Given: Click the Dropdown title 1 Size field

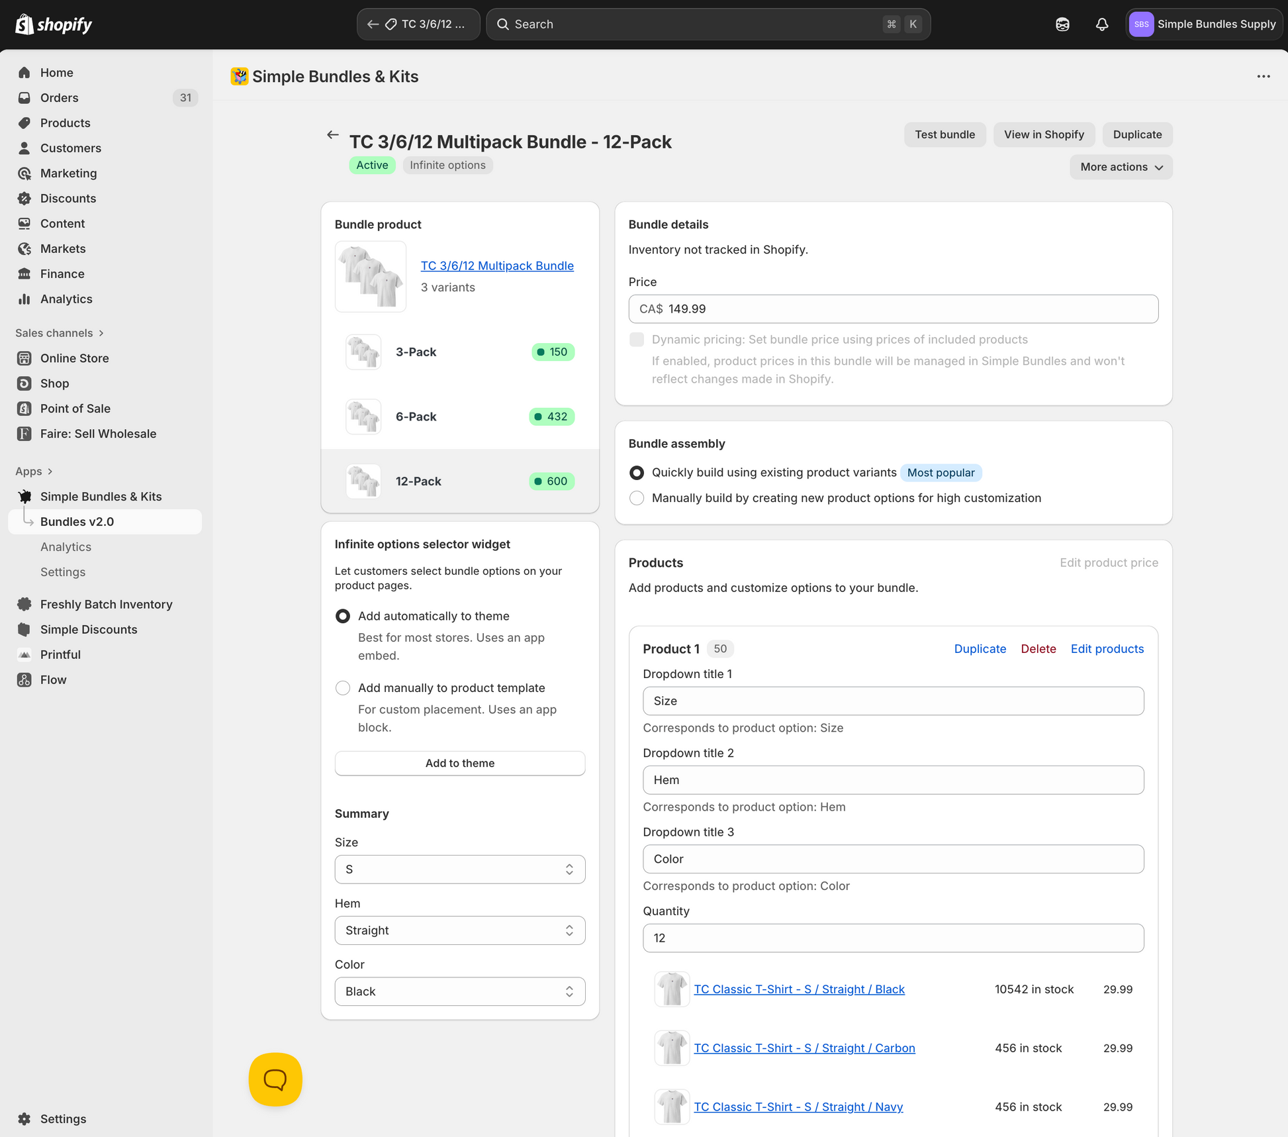Looking at the screenshot, I should pyautogui.click(x=894, y=701).
